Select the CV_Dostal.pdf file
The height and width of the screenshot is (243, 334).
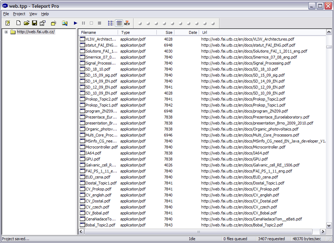click(98, 201)
